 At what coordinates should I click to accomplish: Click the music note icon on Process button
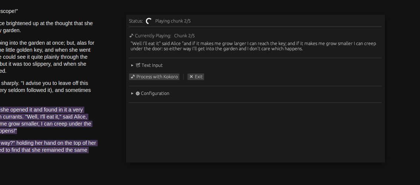click(133, 77)
